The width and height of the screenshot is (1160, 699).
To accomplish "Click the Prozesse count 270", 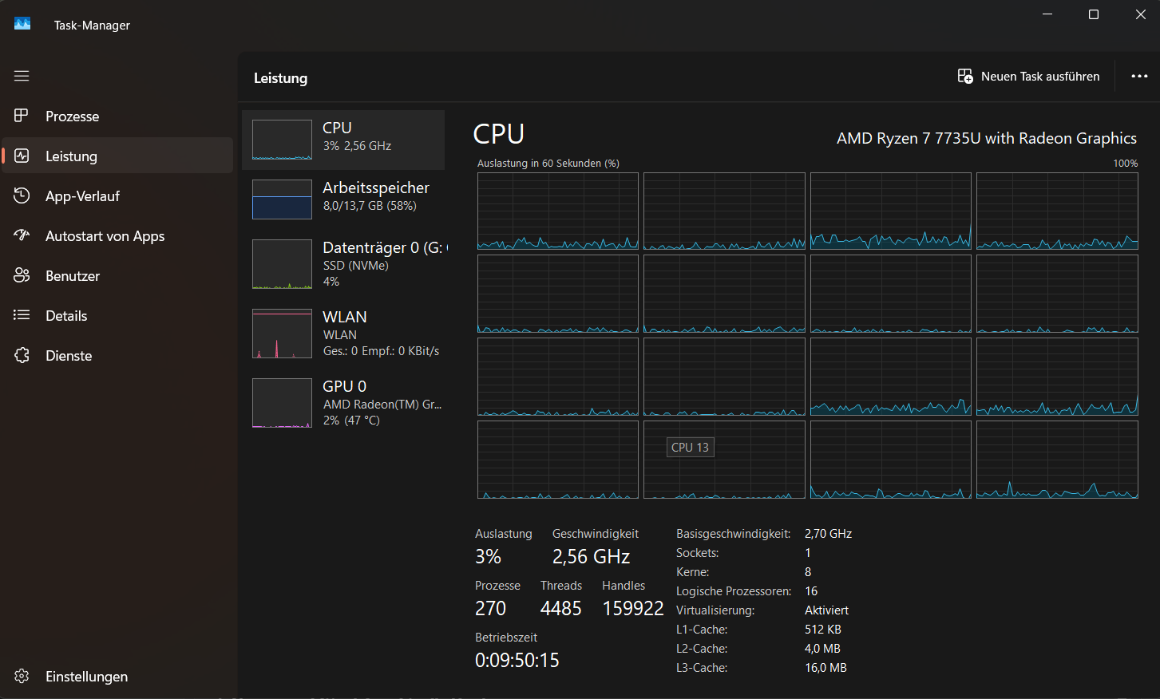I will pos(490,609).
